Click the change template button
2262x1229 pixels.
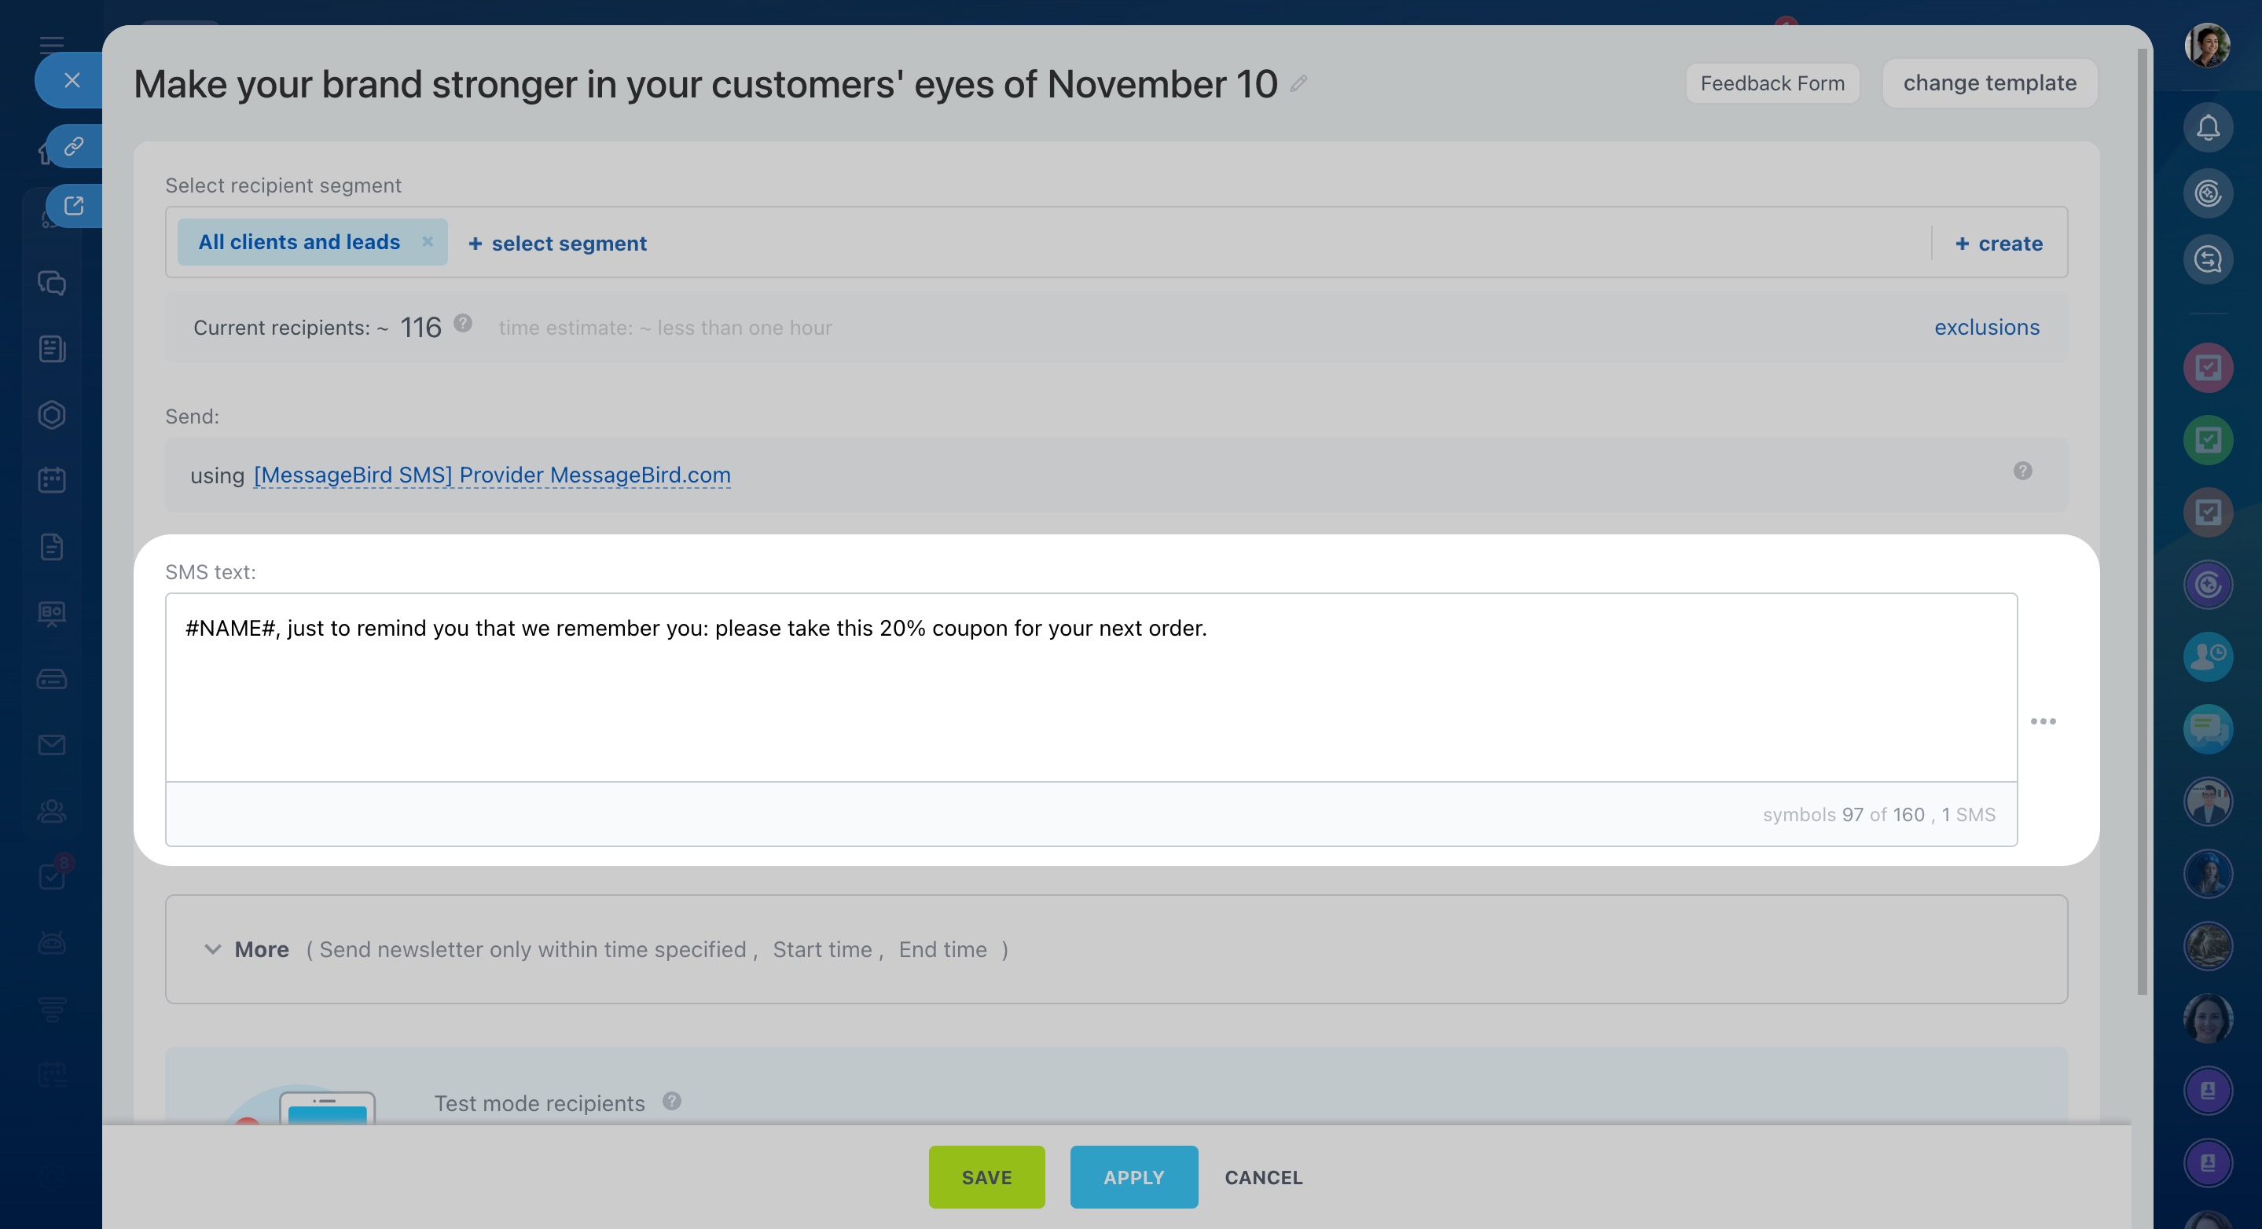click(x=1989, y=83)
